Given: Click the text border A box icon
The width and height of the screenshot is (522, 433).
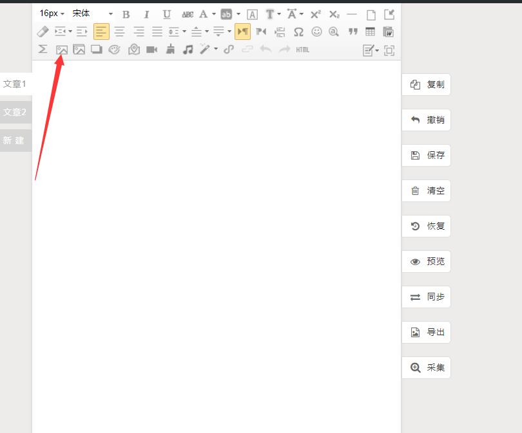Looking at the screenshot, I should point(252,15).
